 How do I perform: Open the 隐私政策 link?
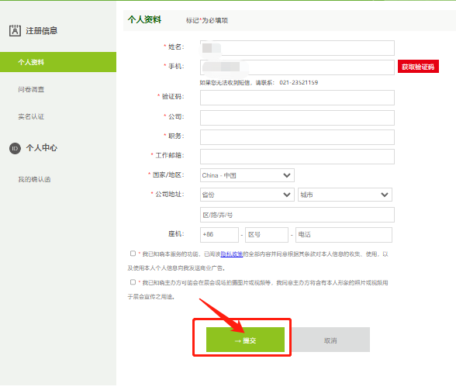coord(232,254)
